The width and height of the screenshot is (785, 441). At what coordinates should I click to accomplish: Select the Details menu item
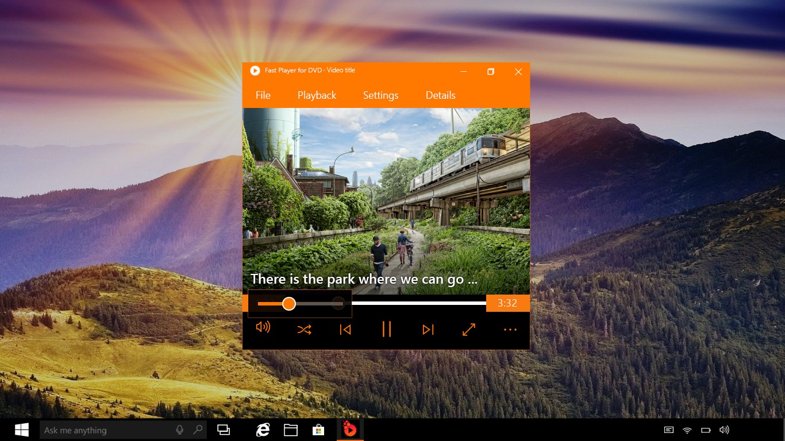pos(440,95)
